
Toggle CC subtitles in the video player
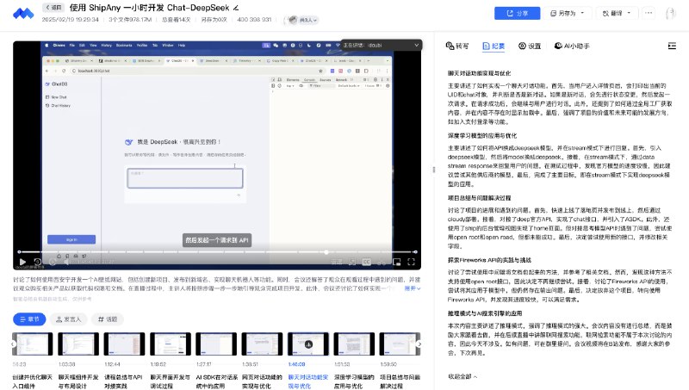[x=366, y=262]
